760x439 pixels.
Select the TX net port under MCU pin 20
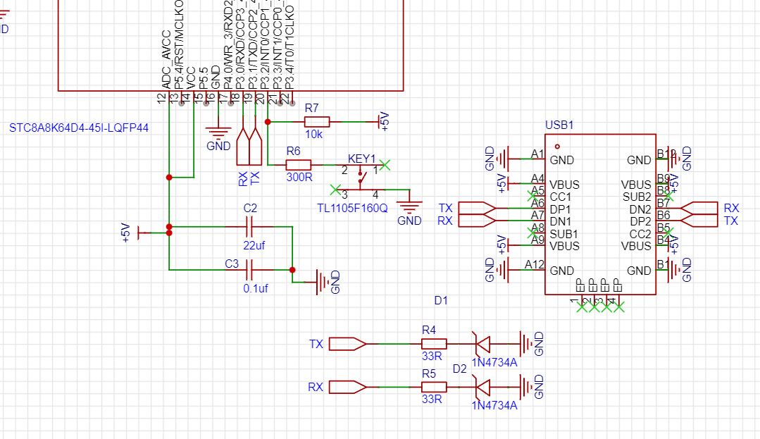click(x=256, y=147)
